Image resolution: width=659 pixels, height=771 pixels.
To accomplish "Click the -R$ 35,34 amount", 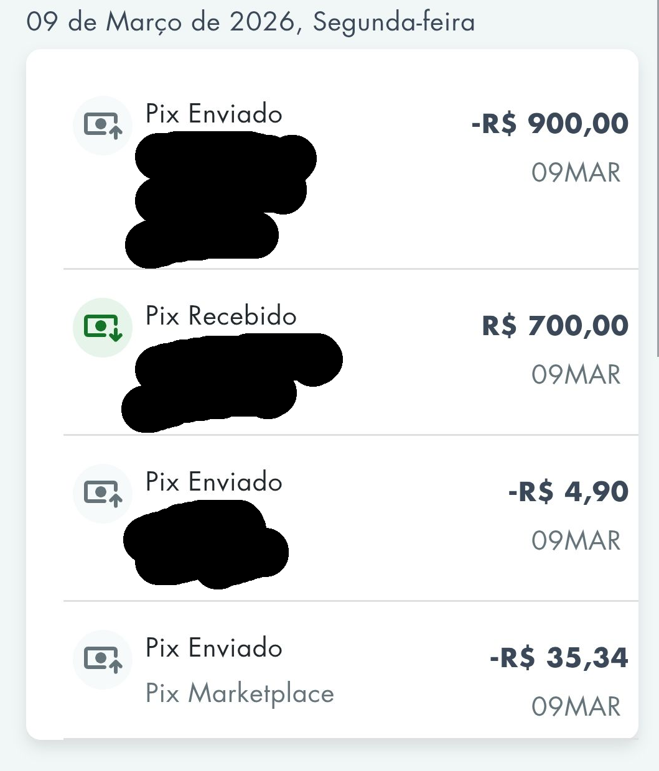I will [559, 657].
